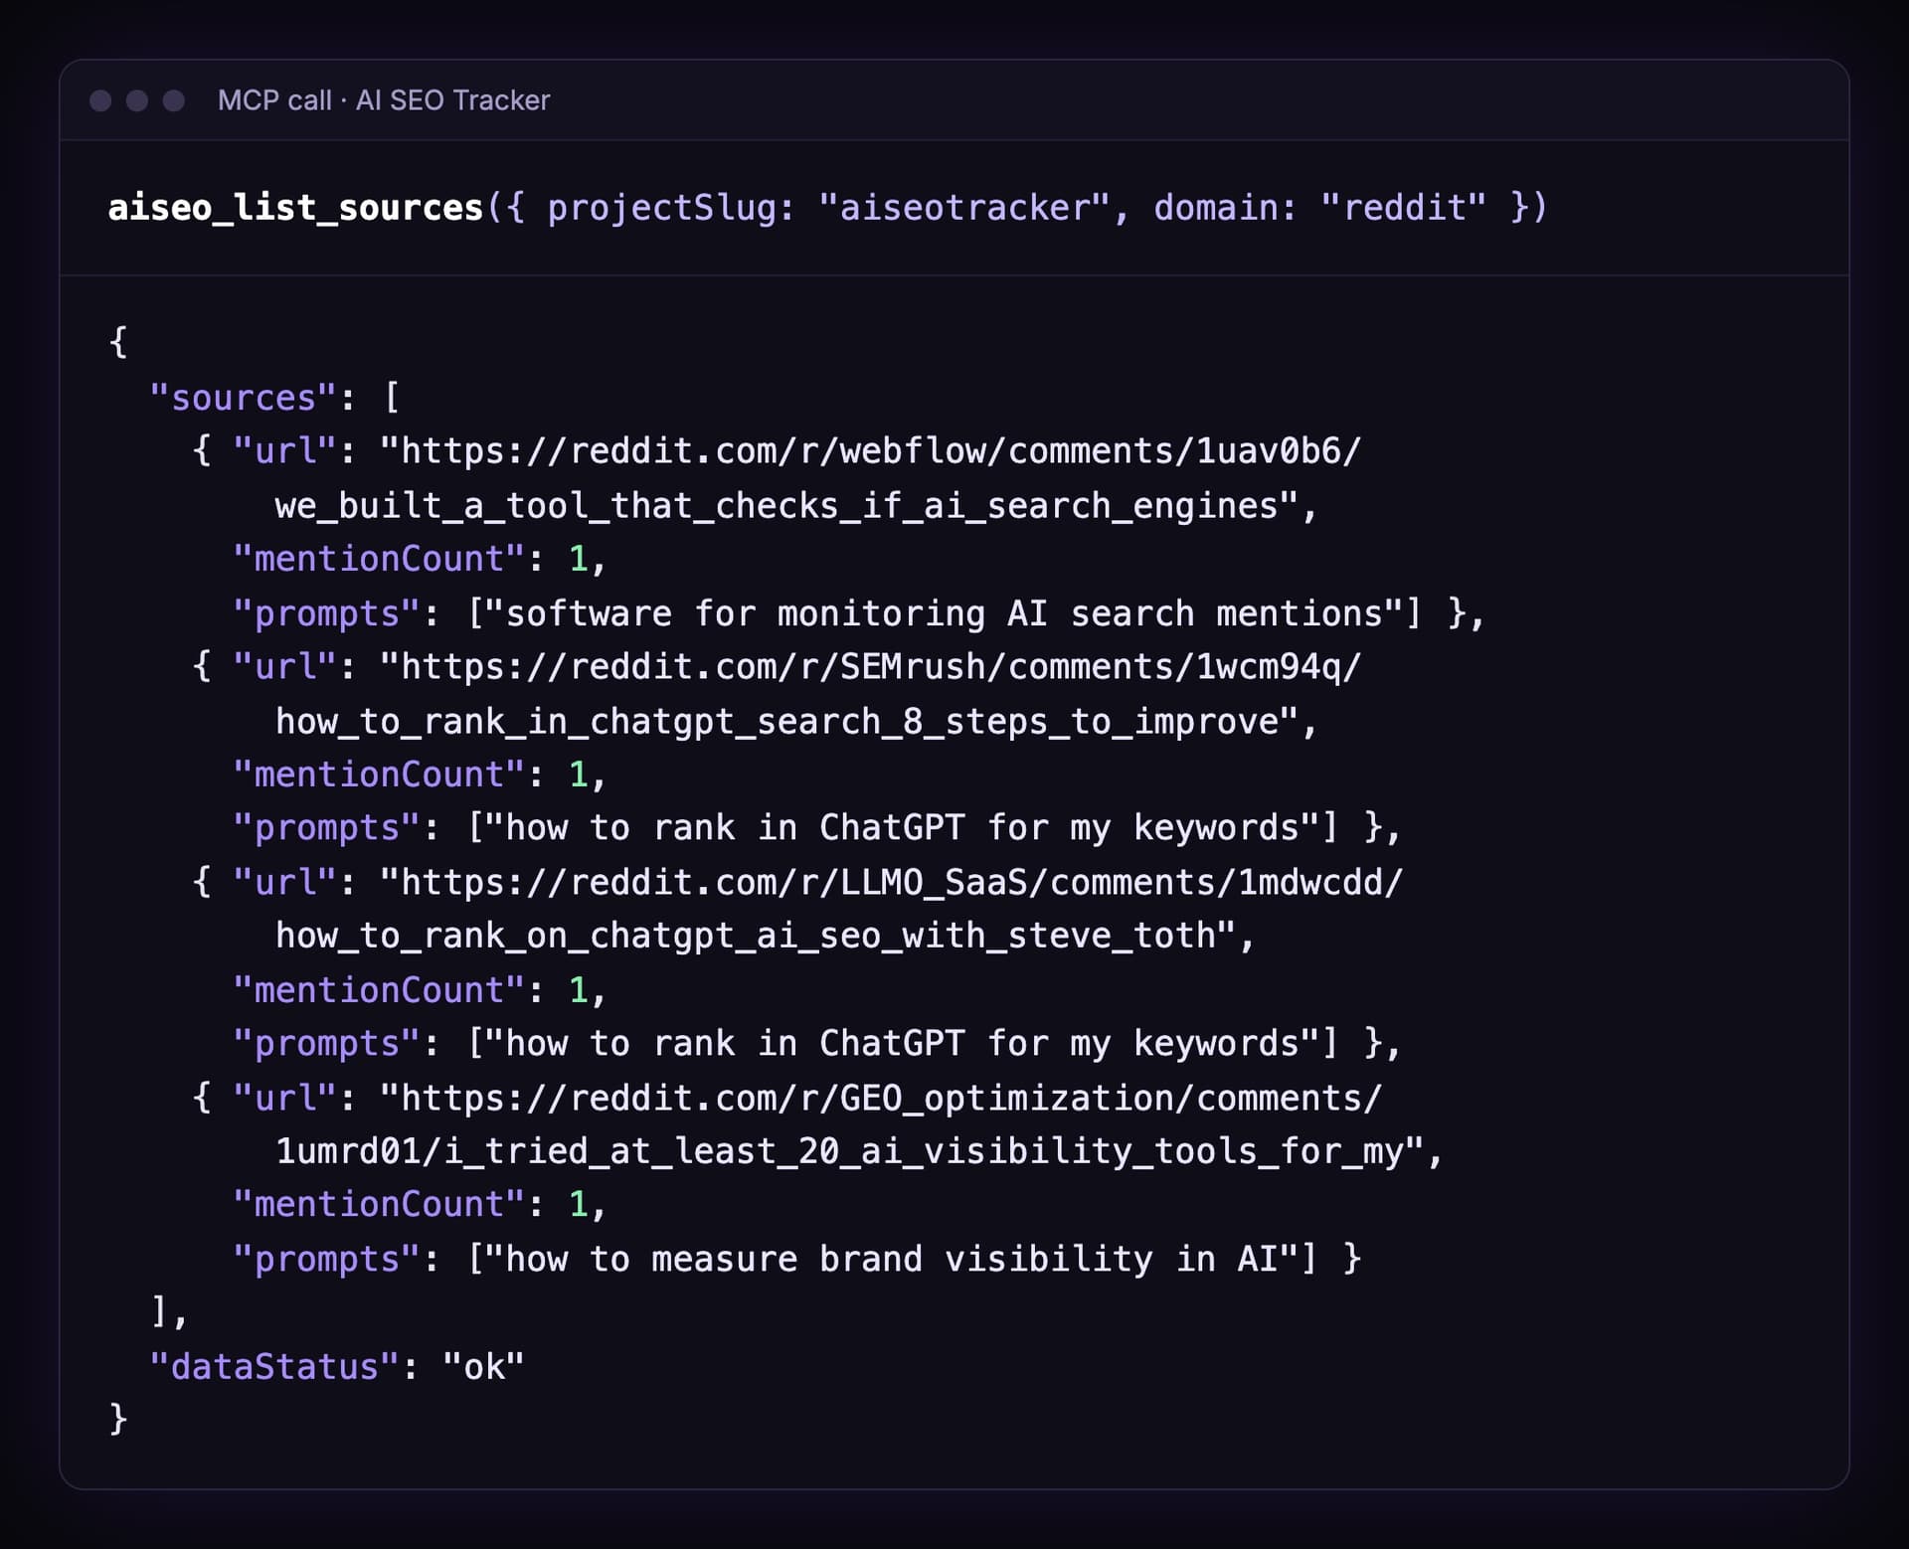Click the mentionCount line under the LLMO_SaaS URL
The image size is (1909, 1549).
[420, 990]
